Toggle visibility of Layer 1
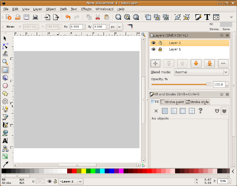The image size is (237, 186). 154,49
